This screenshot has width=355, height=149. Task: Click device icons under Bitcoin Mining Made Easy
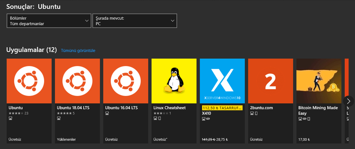pos(304,119)
